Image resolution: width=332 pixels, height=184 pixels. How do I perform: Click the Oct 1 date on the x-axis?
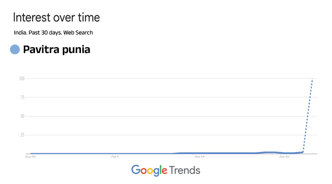tap(115, 157)
